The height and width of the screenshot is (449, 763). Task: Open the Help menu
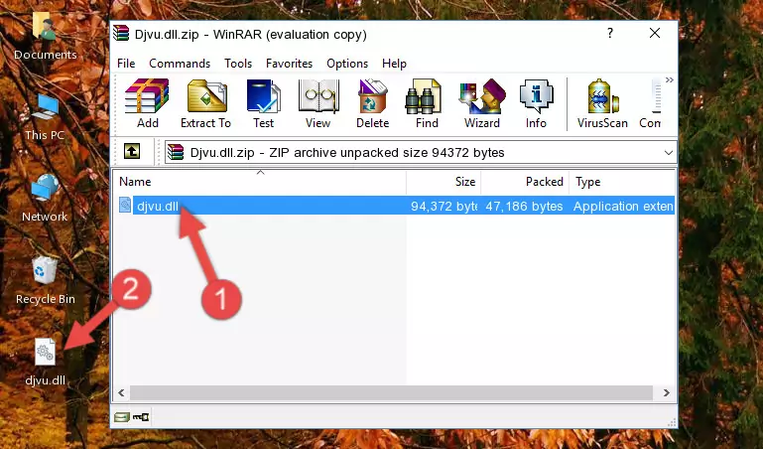(x=394, y=64)
